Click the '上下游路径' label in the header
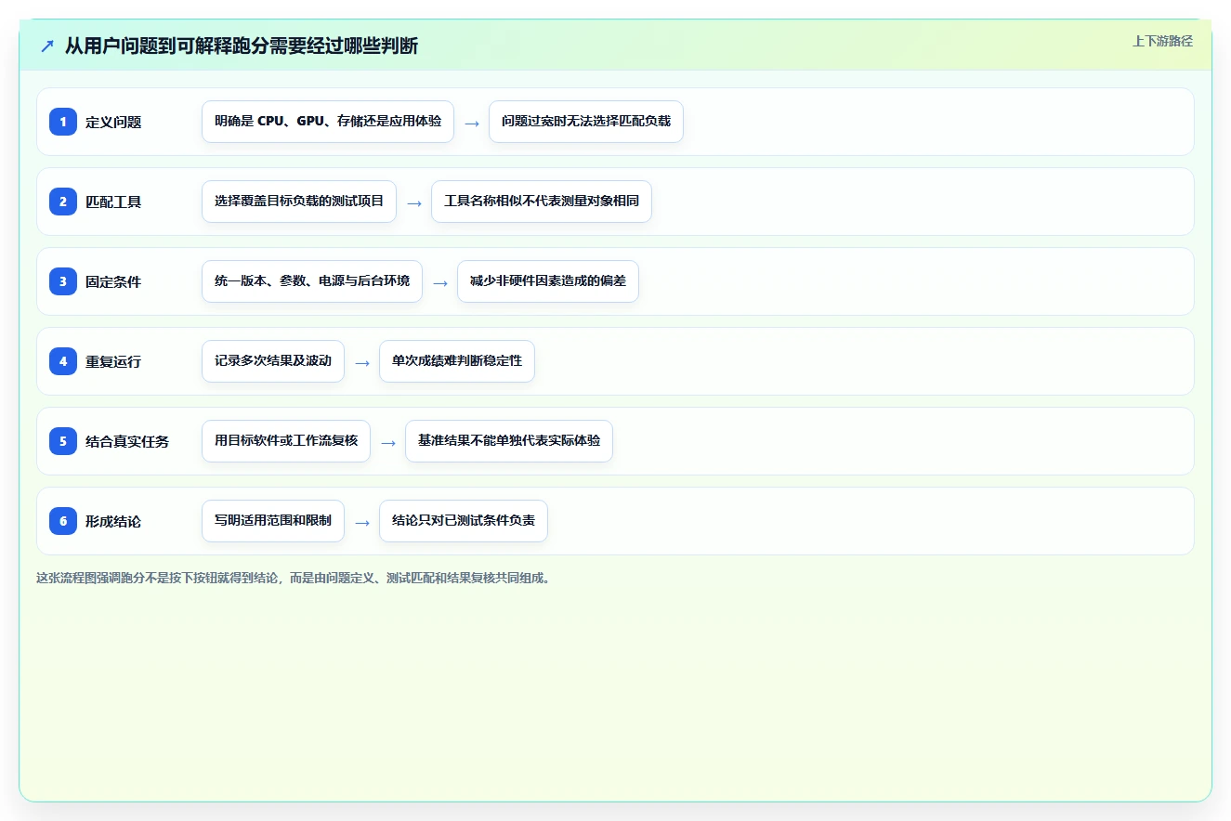Image resolution: width=1231 pixels, height=821 pixels. coord(1162,41)
